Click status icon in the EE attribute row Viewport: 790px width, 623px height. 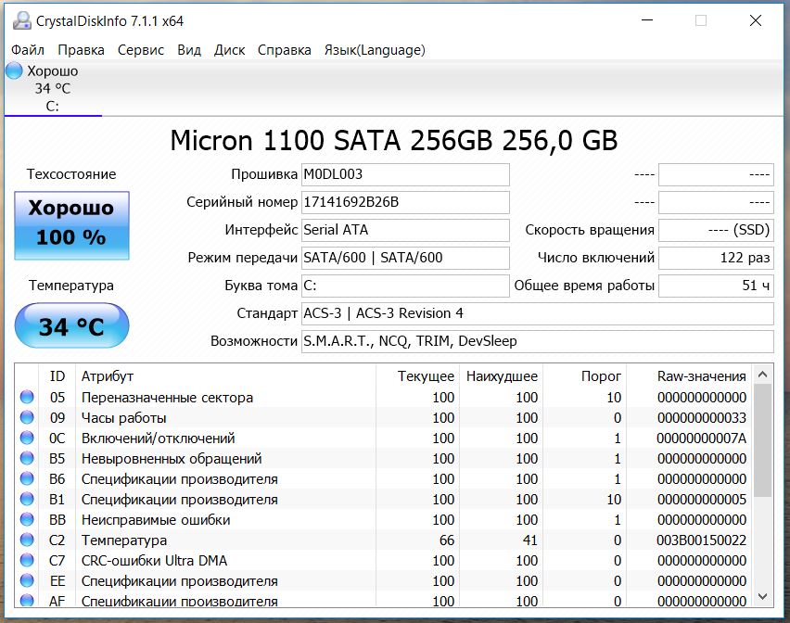[x=27, y=580]
